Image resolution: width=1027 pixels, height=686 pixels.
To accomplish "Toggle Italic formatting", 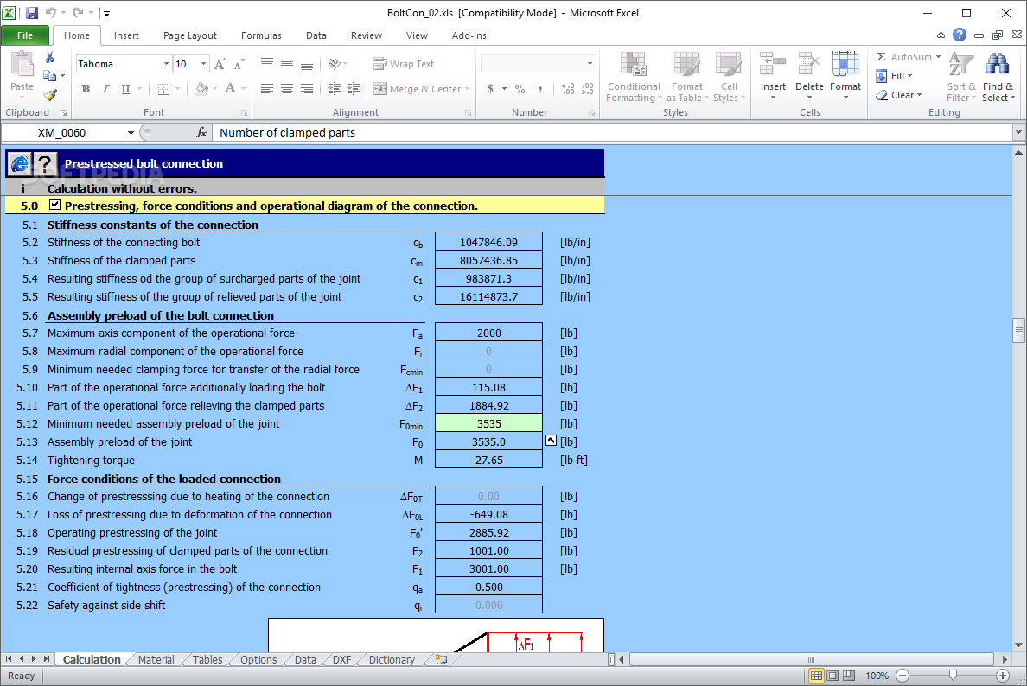I will [x=105, y=88].
